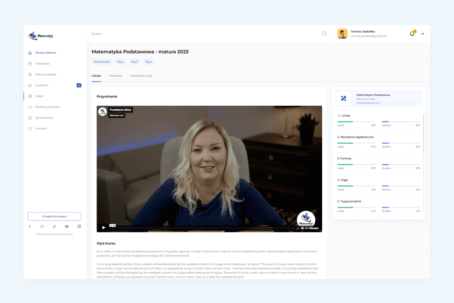Open the Facebook link icon
454x303 pixels.
coord(30,227)
